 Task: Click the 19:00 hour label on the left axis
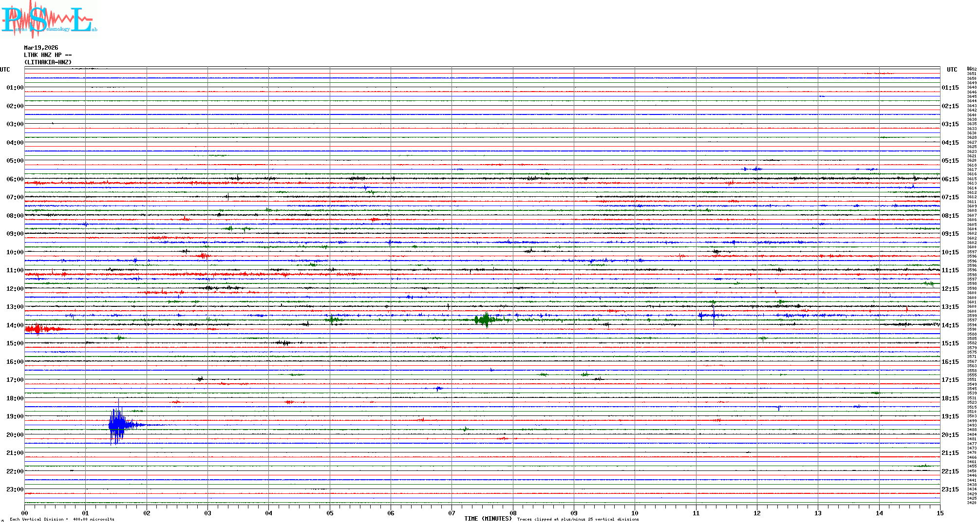[15, 416]
